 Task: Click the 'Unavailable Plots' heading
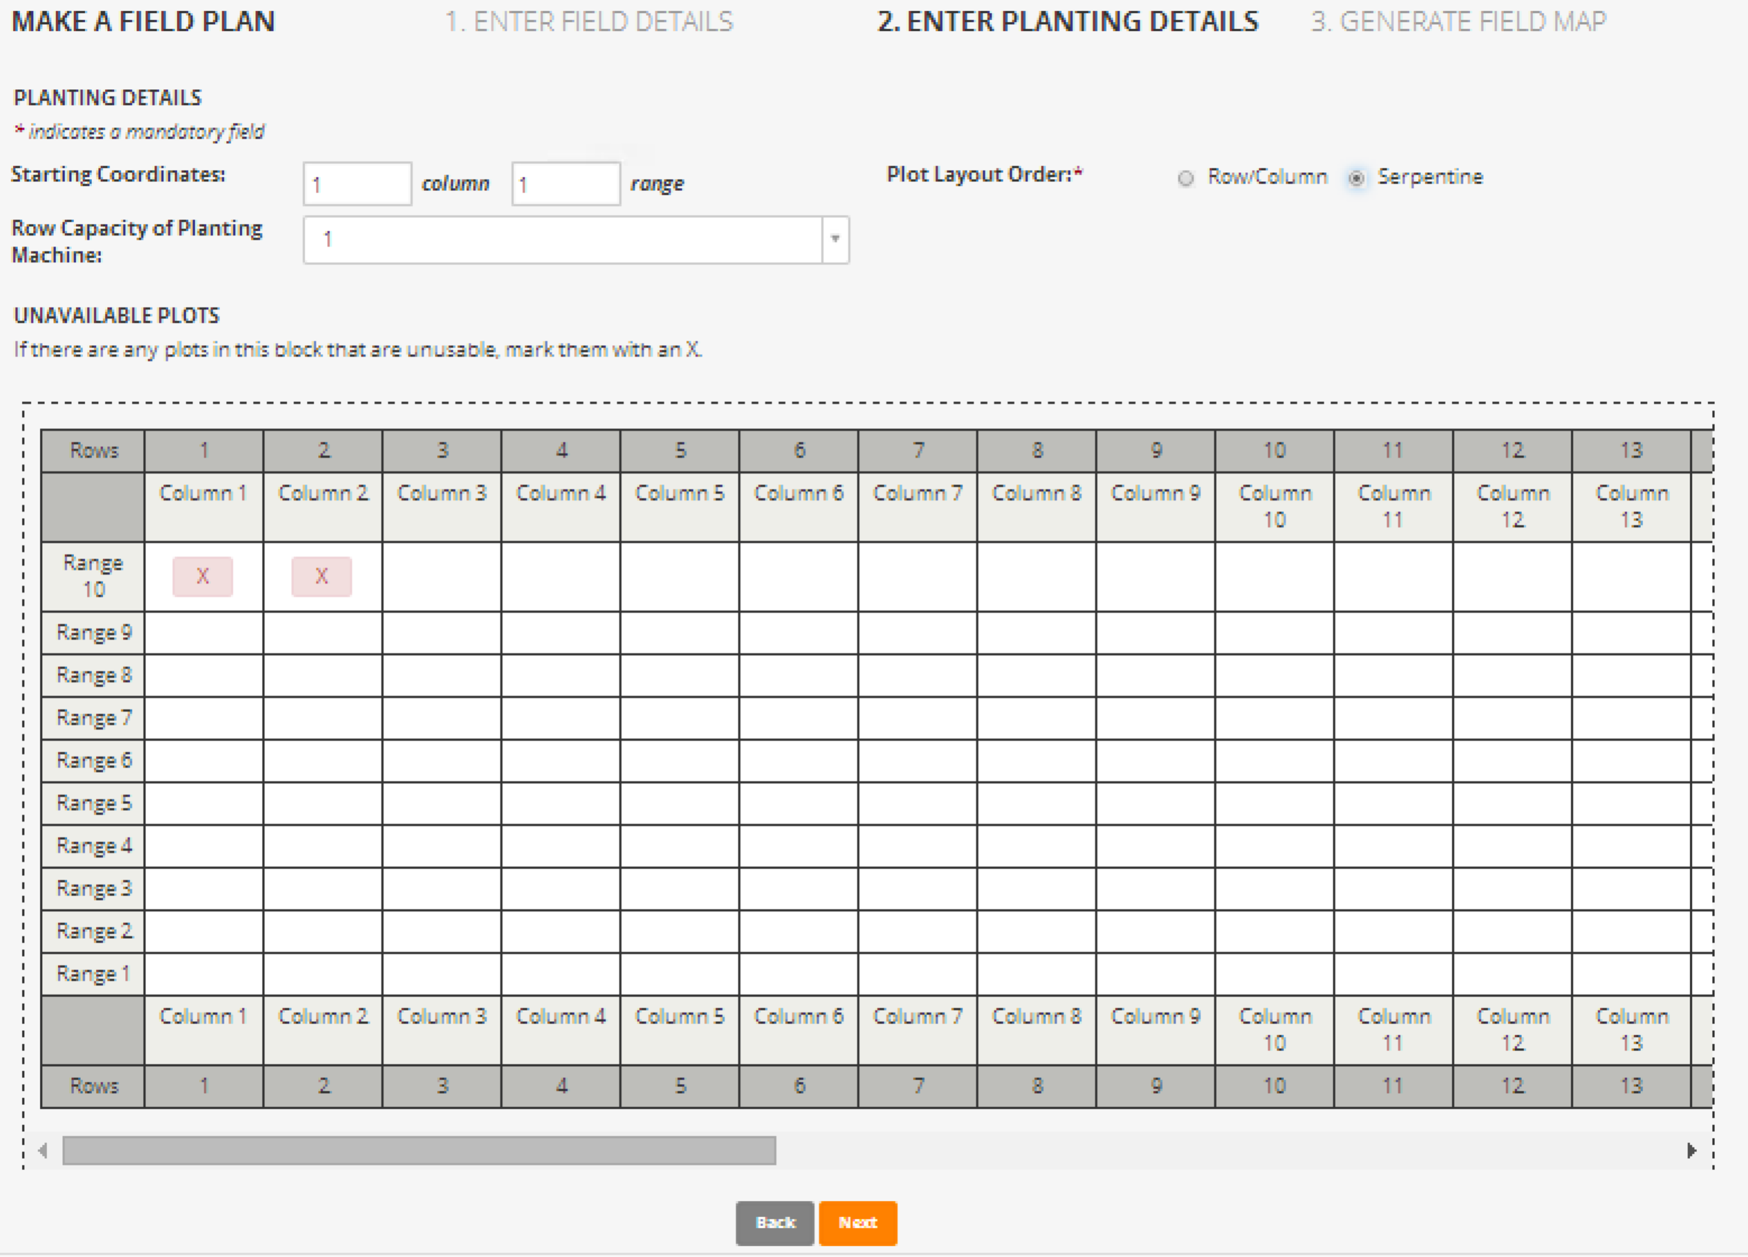(116, 315)
